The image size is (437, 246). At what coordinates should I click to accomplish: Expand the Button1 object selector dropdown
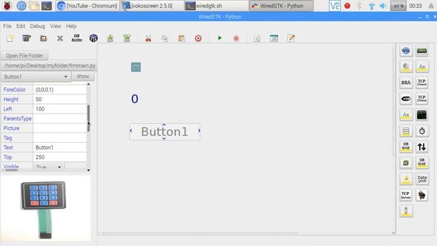click(x=36, y=77)
